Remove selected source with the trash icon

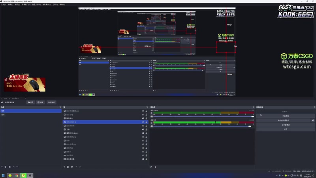68,167
